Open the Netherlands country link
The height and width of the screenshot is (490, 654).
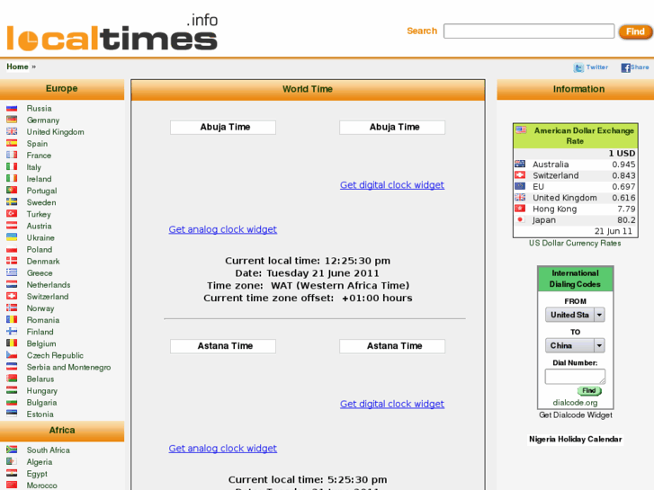point(49,285)
